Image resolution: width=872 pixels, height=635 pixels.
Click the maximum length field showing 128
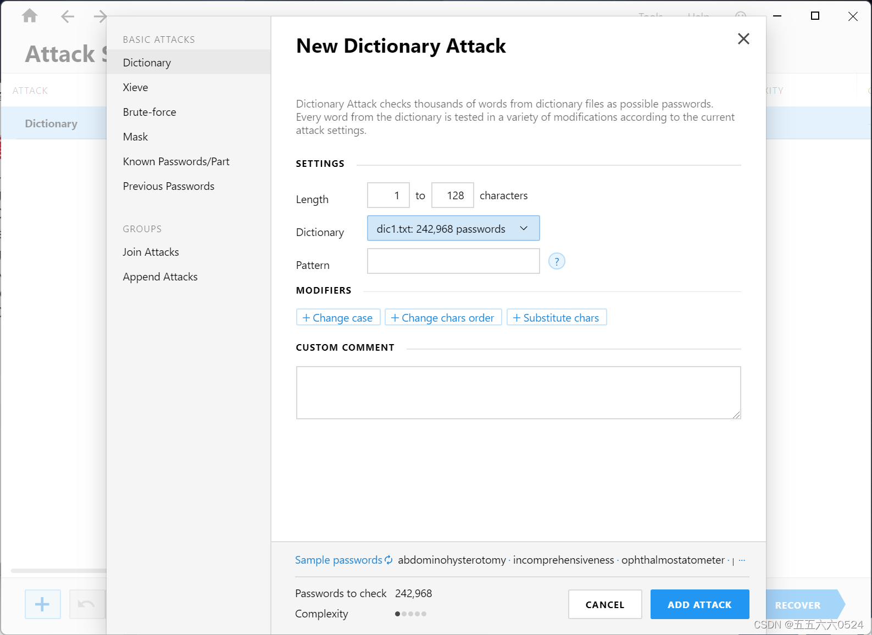point(453,195)
